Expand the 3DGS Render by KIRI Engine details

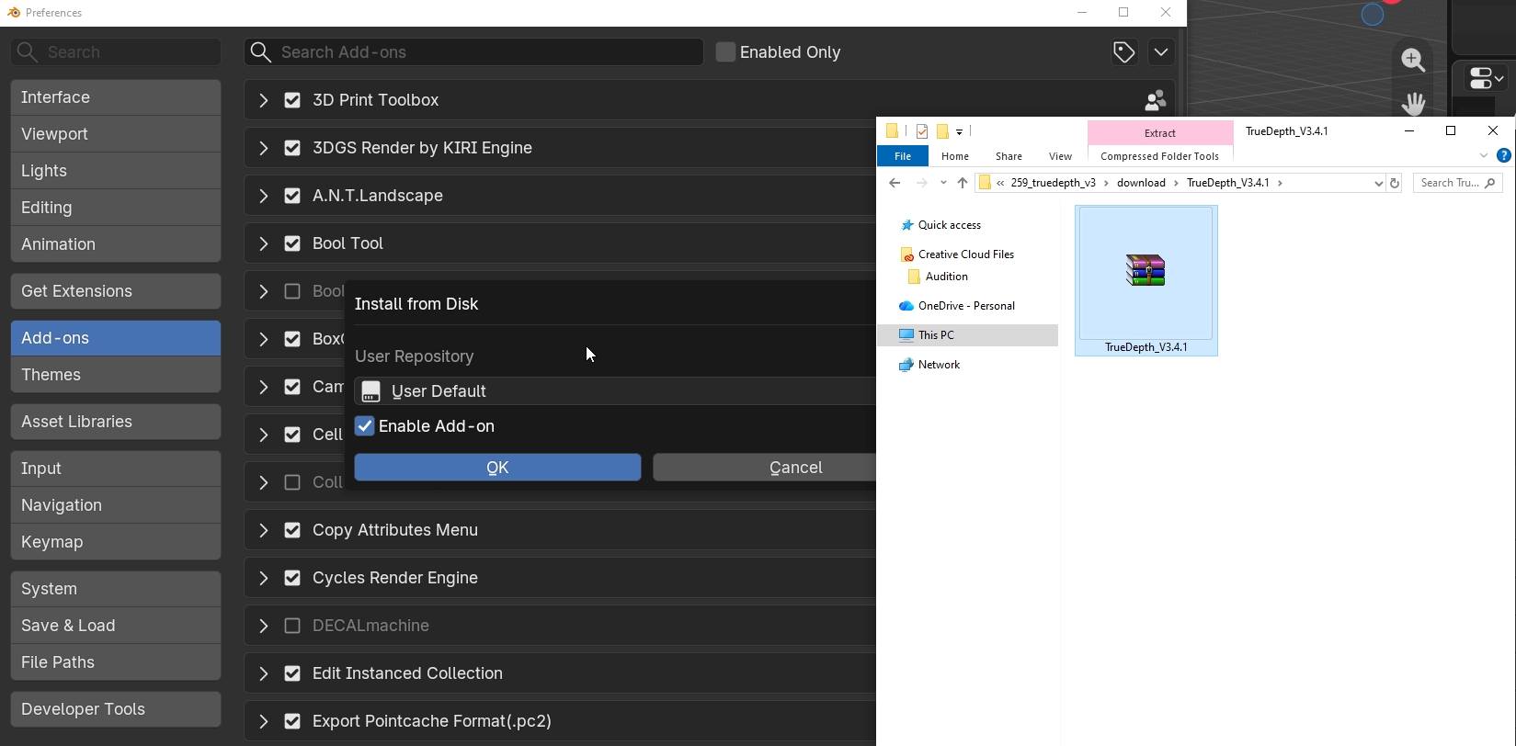click(263, 148)
